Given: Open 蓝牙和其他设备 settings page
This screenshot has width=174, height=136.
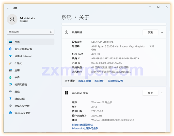Looking at the screenshot, I should pyautogui.click(x=31, y=49).
